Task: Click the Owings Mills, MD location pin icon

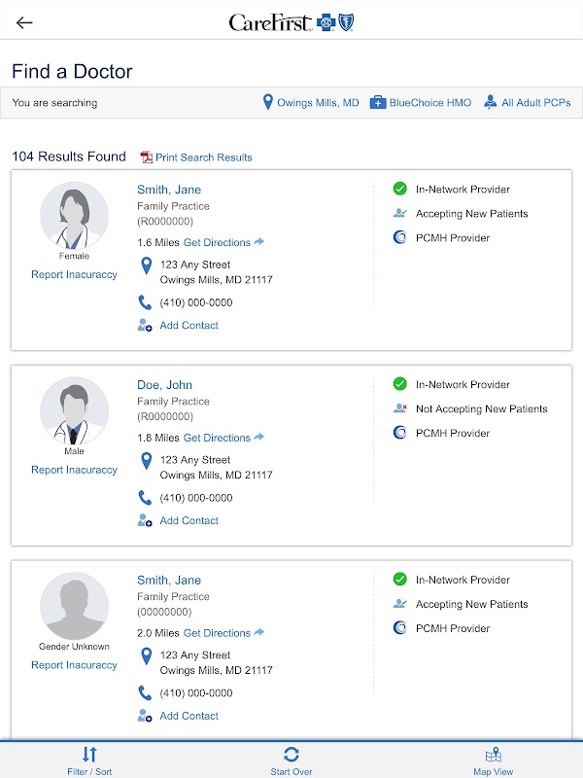Action: [268, 102]
